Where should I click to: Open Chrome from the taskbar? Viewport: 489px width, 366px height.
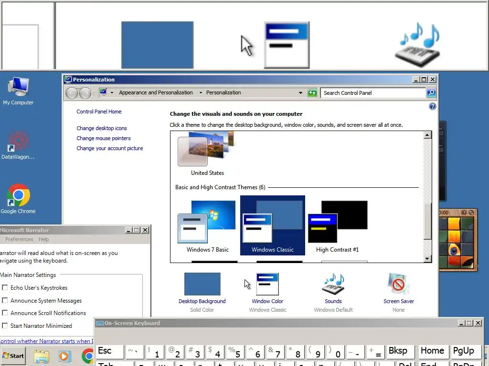[x=88, y=356]
